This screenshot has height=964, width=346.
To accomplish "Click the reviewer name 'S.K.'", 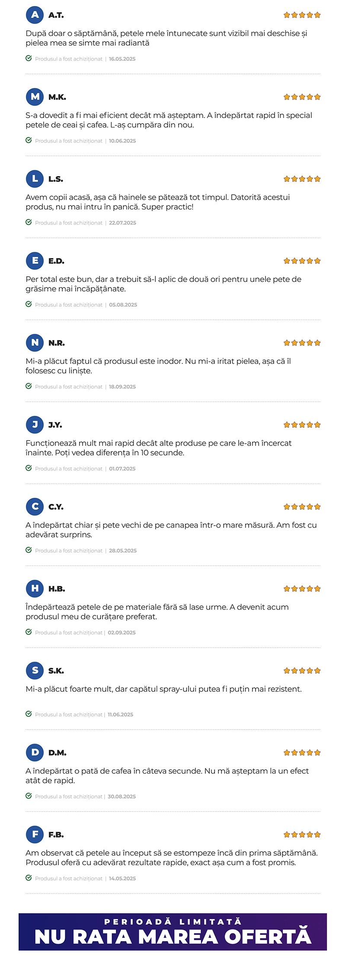I will [x=56, y=671].
